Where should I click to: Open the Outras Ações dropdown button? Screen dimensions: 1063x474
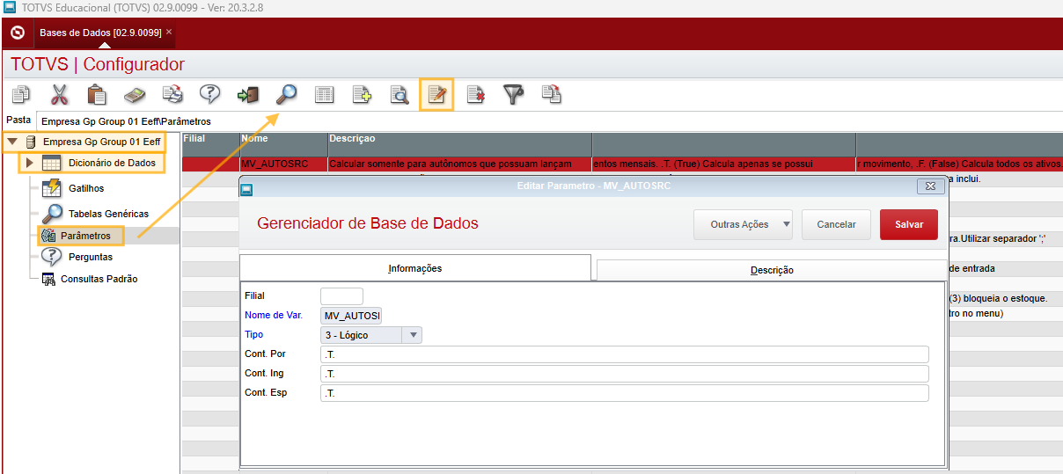click(743, 224)
